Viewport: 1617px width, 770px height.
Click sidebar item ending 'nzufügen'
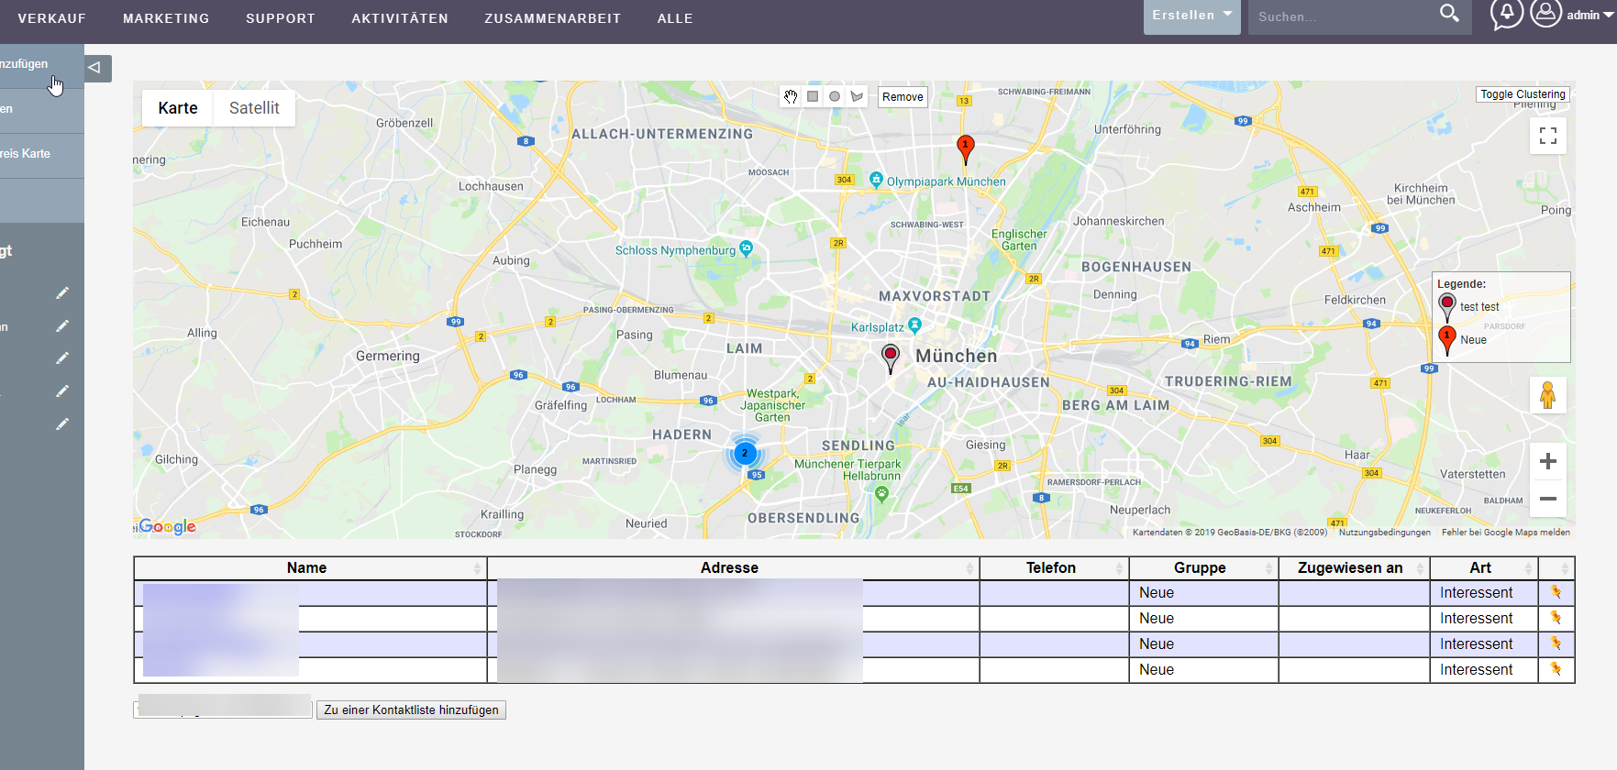click(42, 64)
